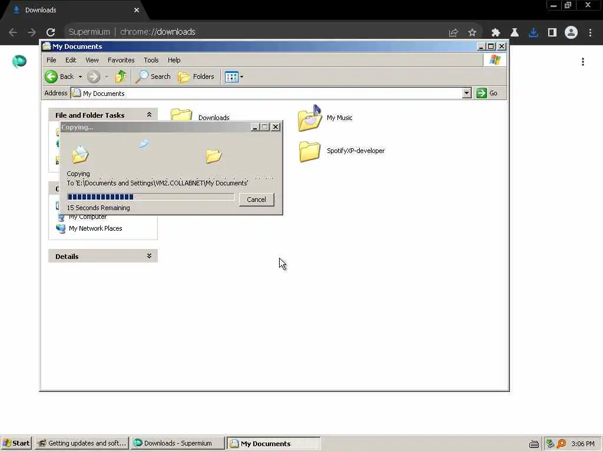Toggle the Folders pane button
The image size is (603, 452).
coord(196,77)
